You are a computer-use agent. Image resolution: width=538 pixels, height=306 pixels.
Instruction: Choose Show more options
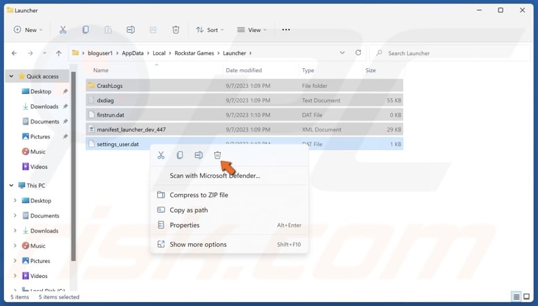230,244
